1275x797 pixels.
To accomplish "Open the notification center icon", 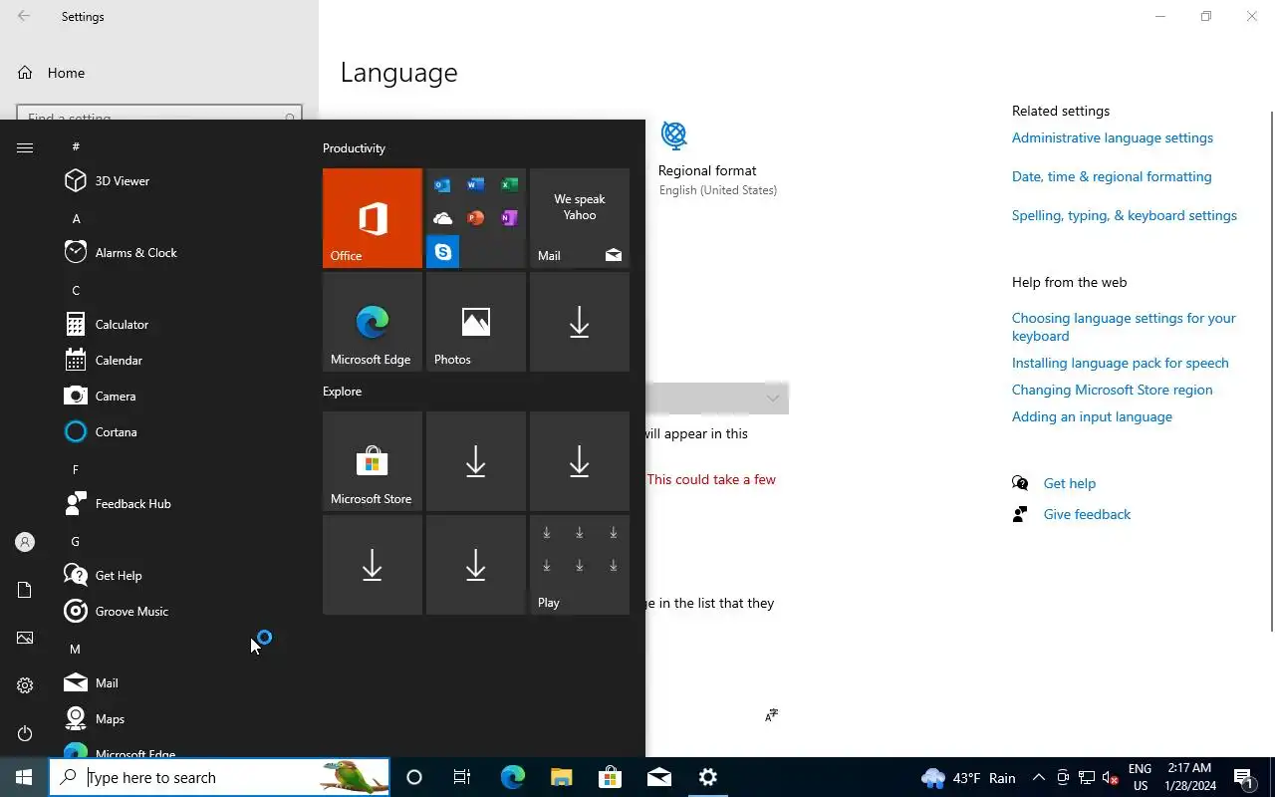I will coord(1243,777).
